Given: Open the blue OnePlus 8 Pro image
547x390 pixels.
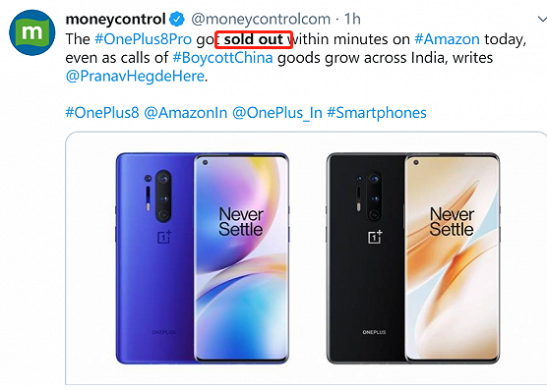Looking at the screenshot, I should (x=203, y=258).
